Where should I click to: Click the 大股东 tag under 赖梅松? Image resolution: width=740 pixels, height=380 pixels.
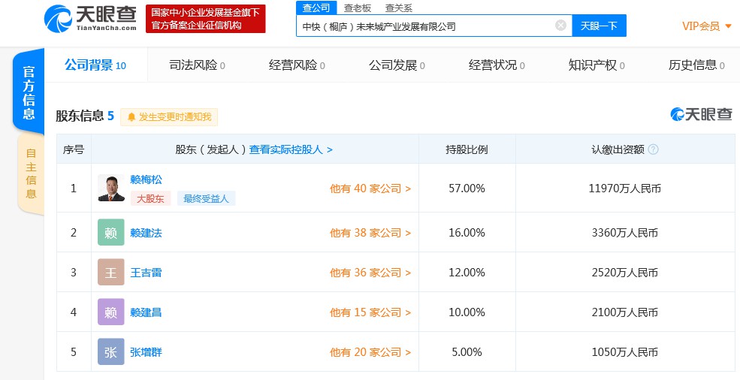(150, 199)
